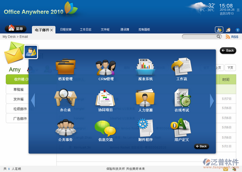Switch to the 控制面板 tab
Viewport: 242px width, 172px height.
tap(144, 29)
